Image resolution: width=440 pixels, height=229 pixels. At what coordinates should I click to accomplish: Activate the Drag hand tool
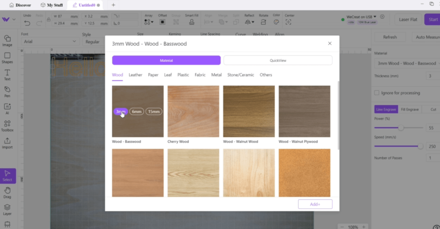pyautogui.click(x=7, y=192)
